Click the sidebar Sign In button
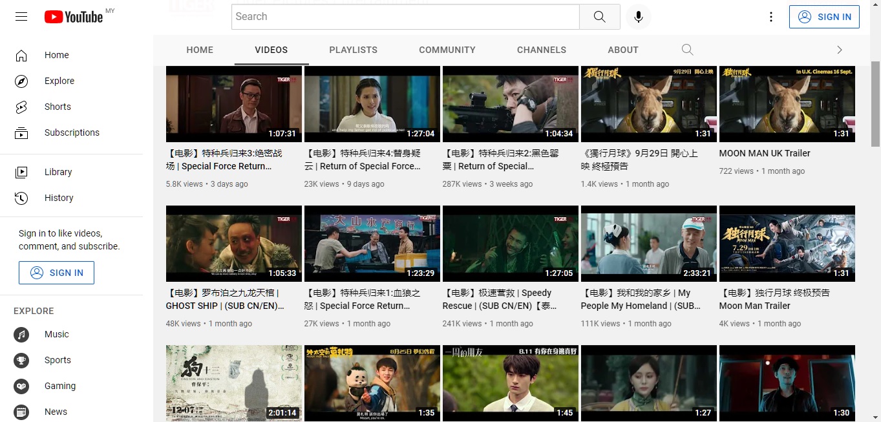 [x=56, y=273]
